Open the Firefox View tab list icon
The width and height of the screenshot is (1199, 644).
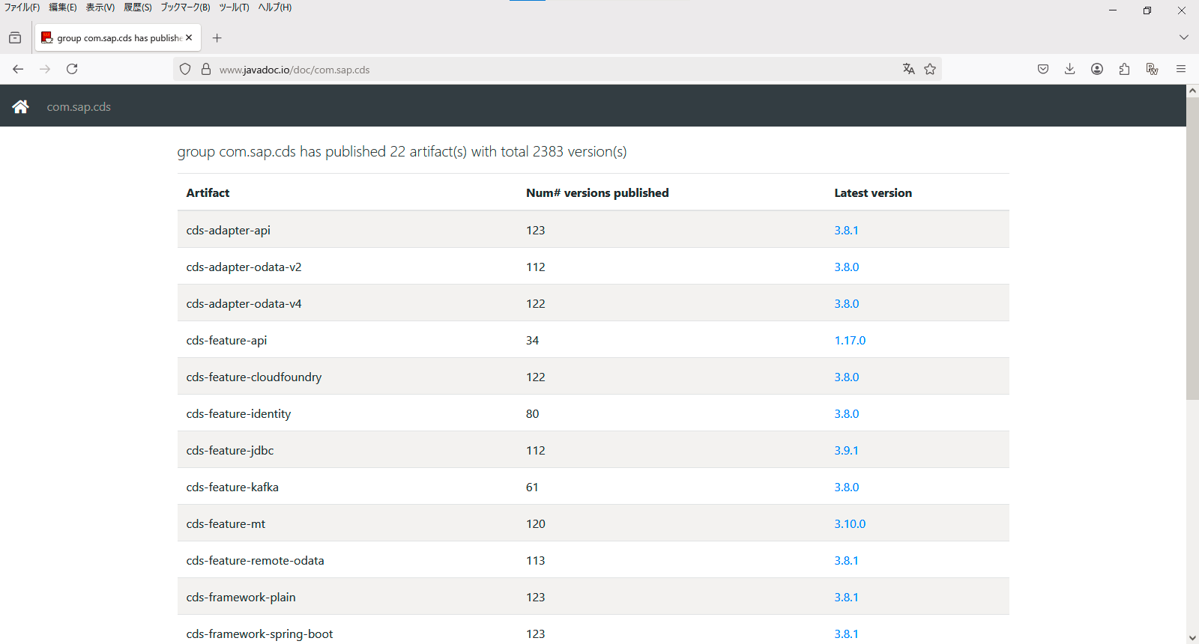click(x=15, y=37)
